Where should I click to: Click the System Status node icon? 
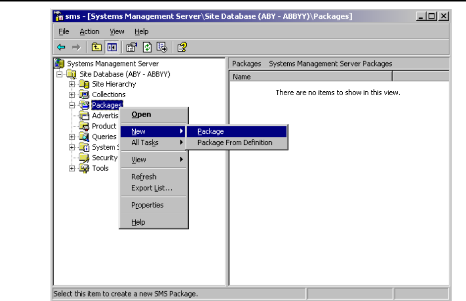[84, 147]
